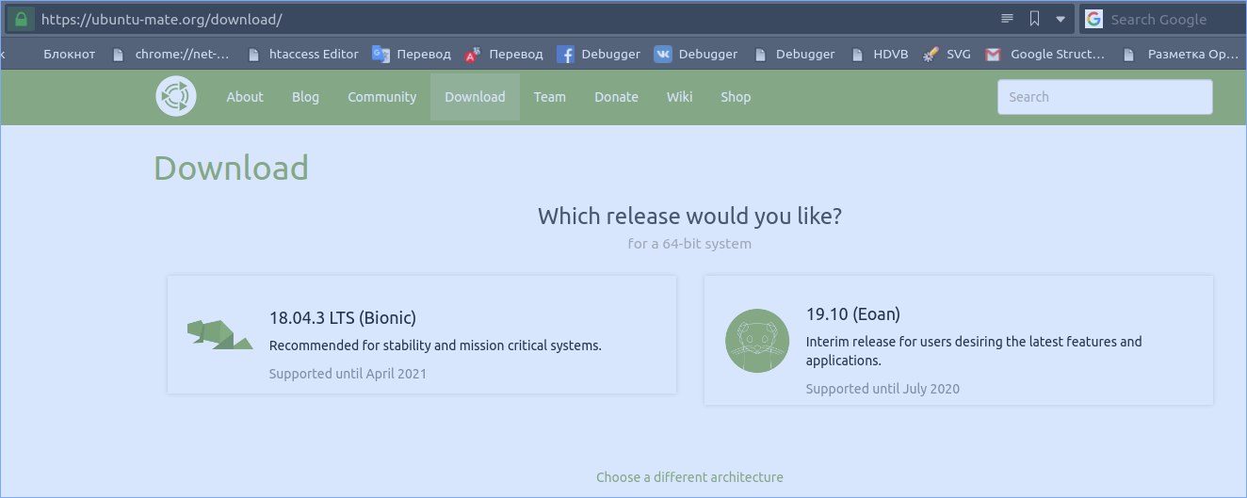Screen dimensions: 1247x498
Task: Choose the 18.04.3 LTS (Bionic) release card
Action: pyautogui.click(x=422, y=335)
